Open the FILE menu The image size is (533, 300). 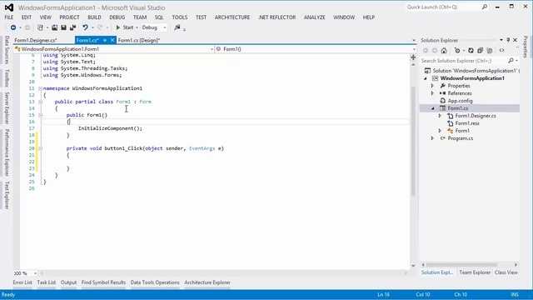pyautogui.click(x=9, y=17)
